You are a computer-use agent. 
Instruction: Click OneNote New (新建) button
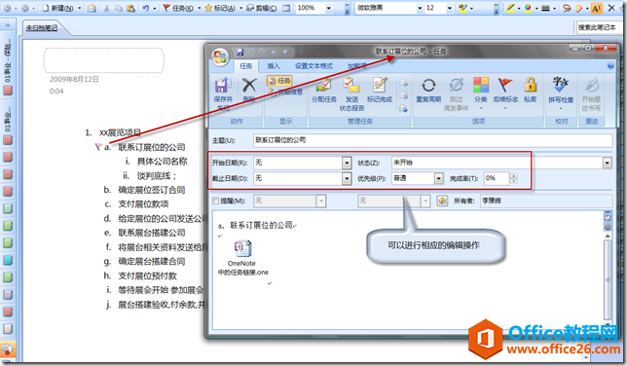pyautogui.click(x=57, y=8)
